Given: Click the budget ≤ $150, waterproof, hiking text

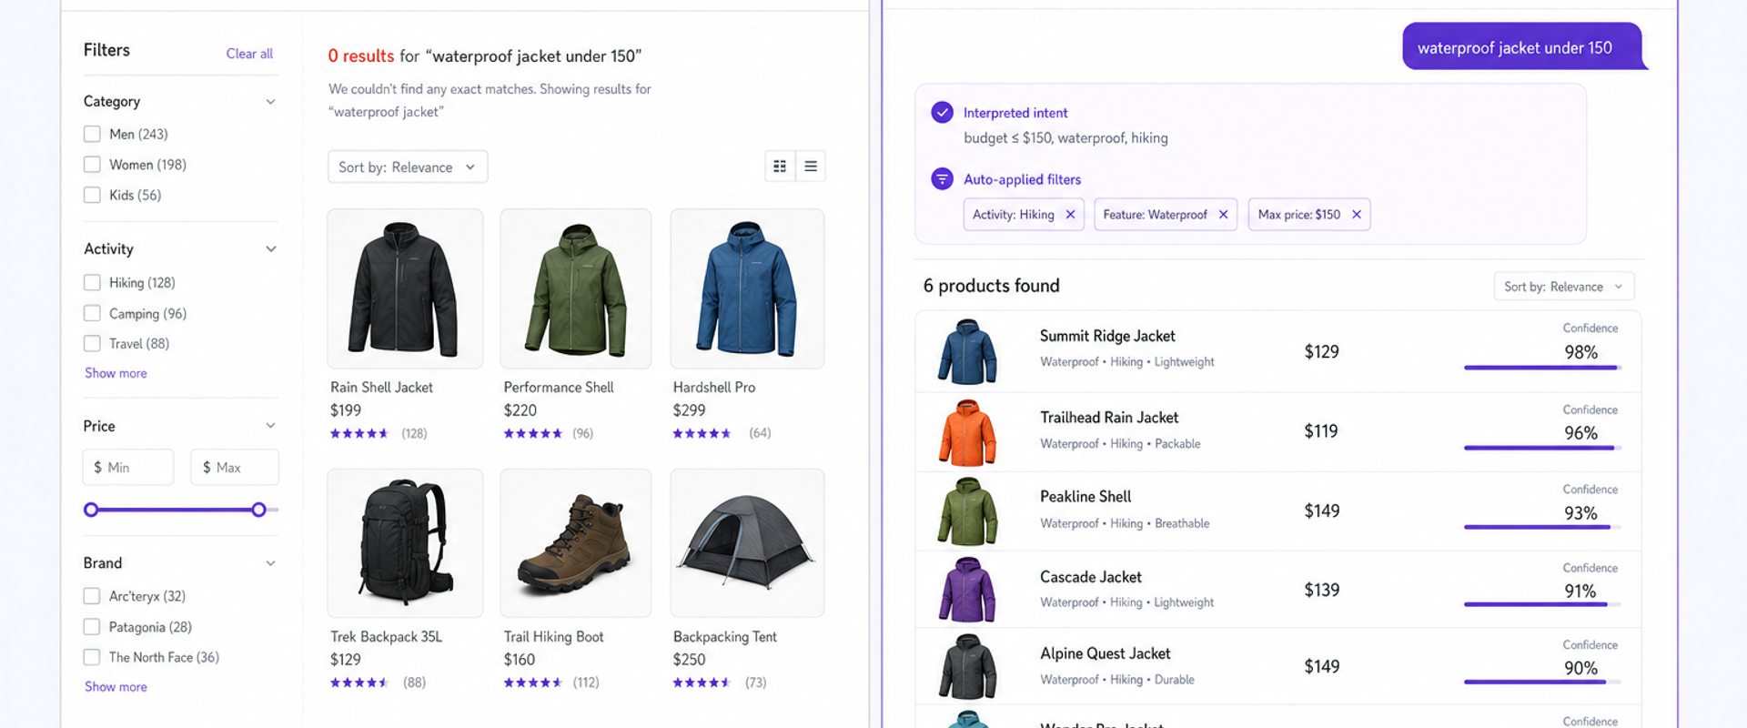Looking at the screenshot, I should coord(1065,138).
